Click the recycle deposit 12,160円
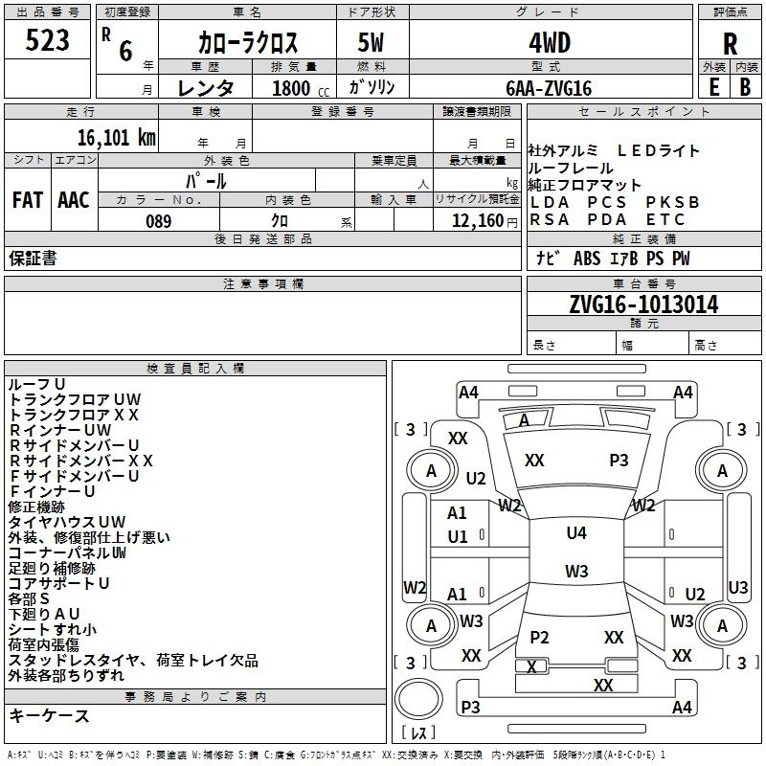Viewport: 766px width, 766px height. click(x=484, y=221)
